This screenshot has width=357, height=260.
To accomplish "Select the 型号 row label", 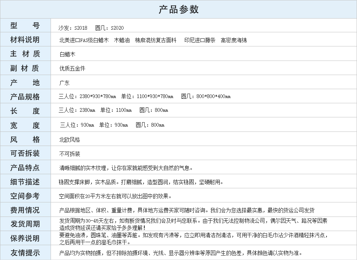I will coord(25,26).
